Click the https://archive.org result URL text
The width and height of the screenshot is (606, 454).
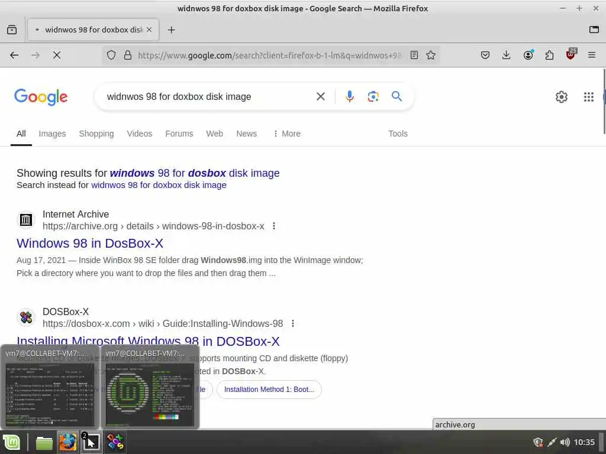click(x=153, y=226)
